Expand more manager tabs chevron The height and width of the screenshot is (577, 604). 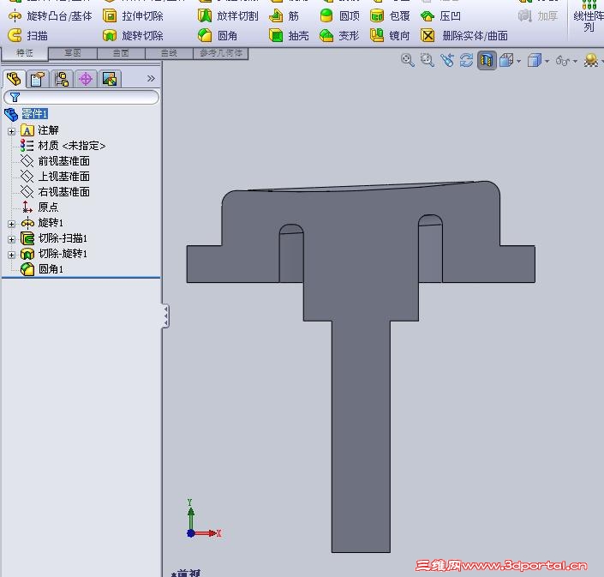pyautogui.click(x=151, y=79)
